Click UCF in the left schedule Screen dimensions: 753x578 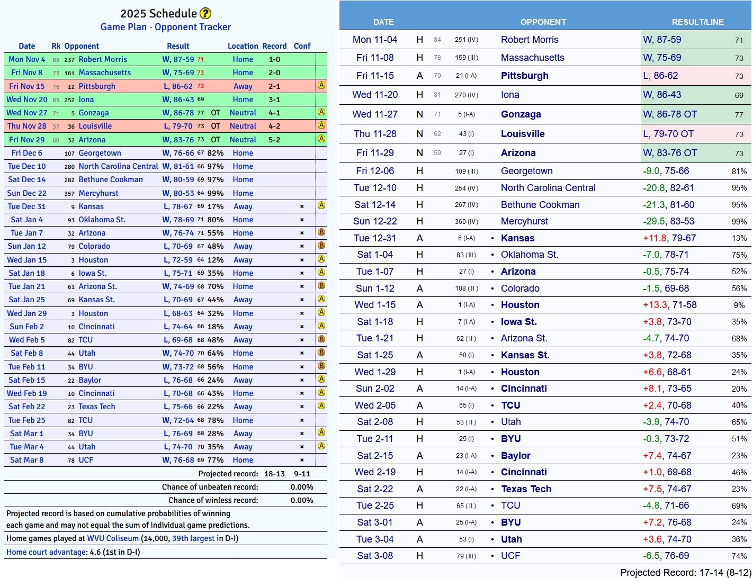click(86, 460)
